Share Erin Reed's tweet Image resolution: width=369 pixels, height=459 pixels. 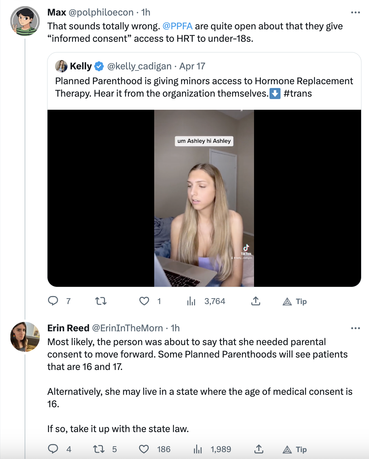click(259, 449)
